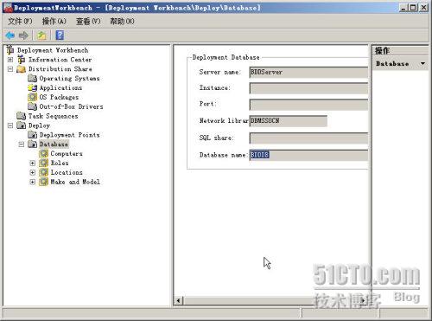Expand the Make and Model node

point(33,182)
